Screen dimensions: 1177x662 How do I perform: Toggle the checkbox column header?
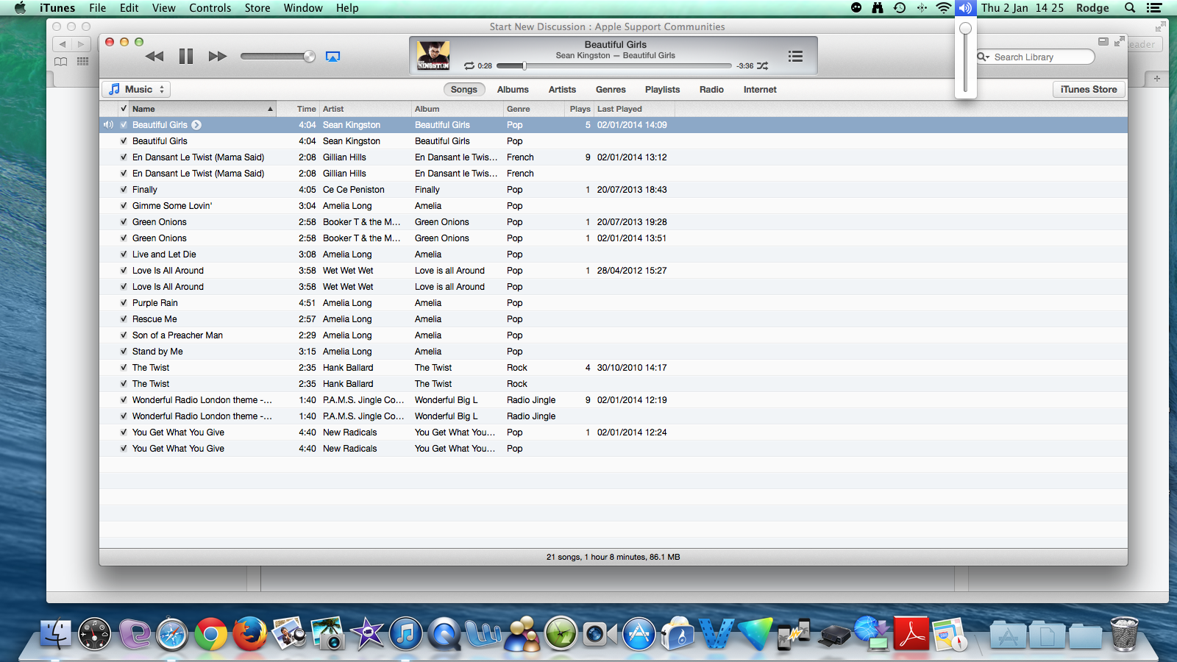(124, 109)
